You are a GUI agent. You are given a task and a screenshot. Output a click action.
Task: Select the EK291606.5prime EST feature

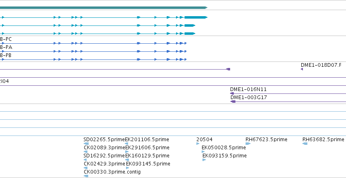coord(148,148)
